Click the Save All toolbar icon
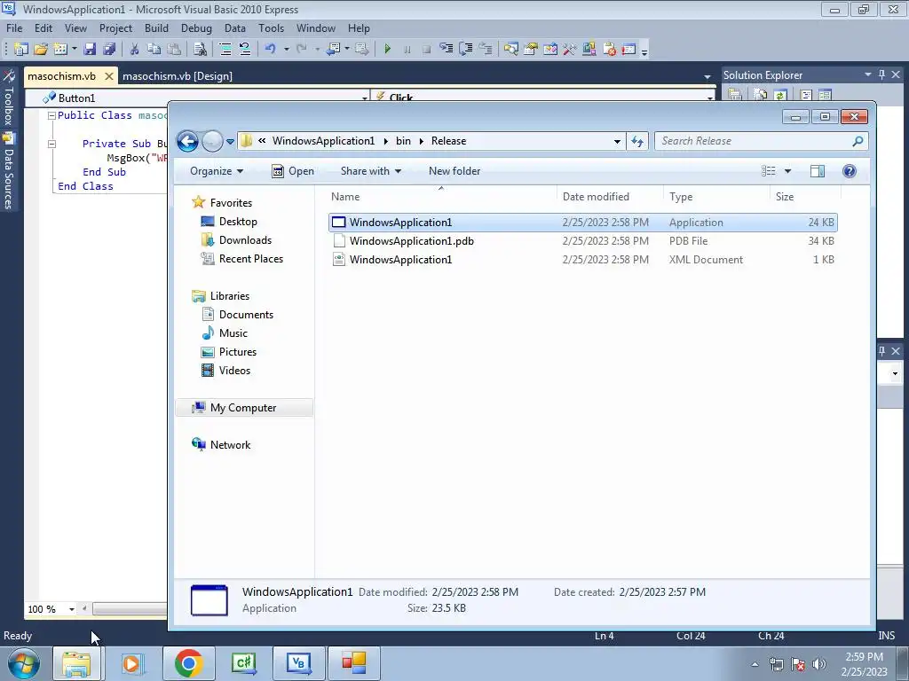 click(109, 50)
